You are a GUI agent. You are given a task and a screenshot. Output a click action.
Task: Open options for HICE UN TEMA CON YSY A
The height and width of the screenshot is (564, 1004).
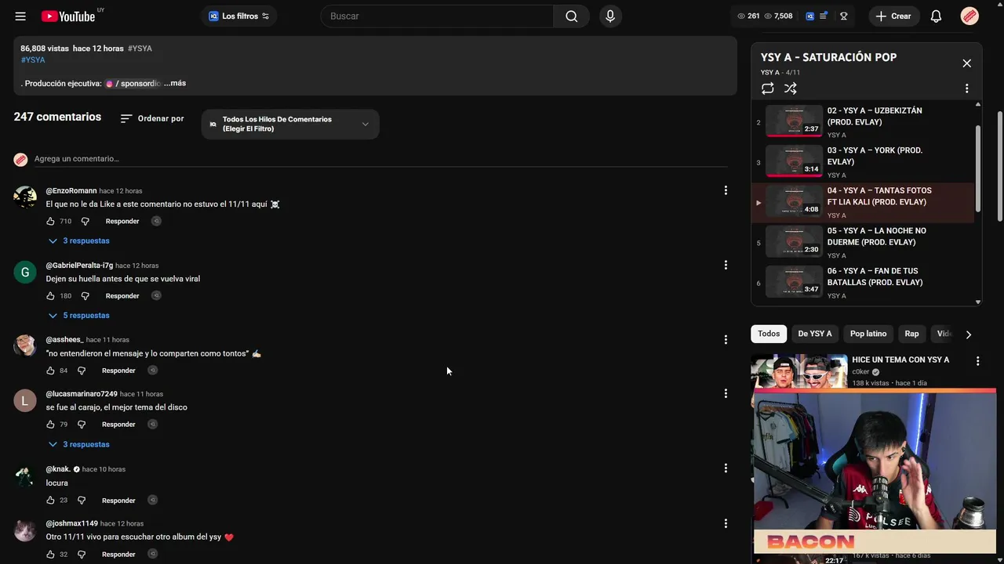coord(977,361)
